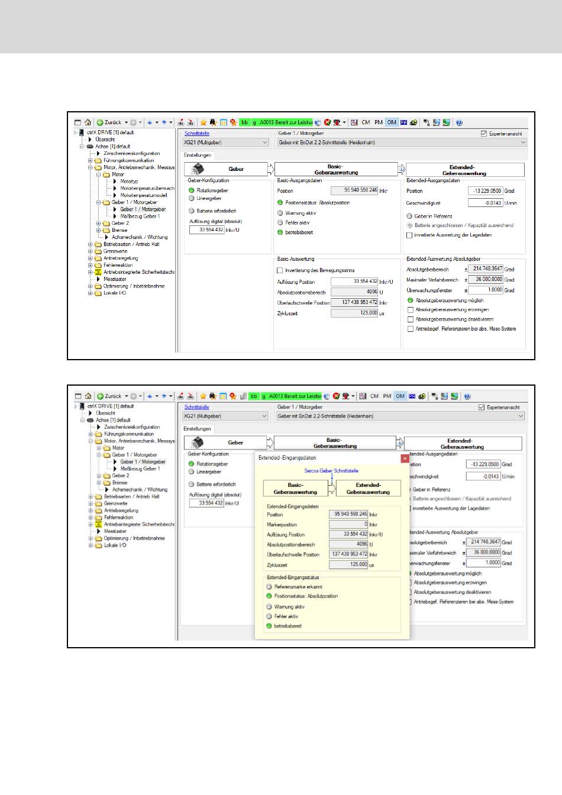Expand the Geber 2 tree node in lower window
The image size is (562, 795).
(x=99, y=476)
